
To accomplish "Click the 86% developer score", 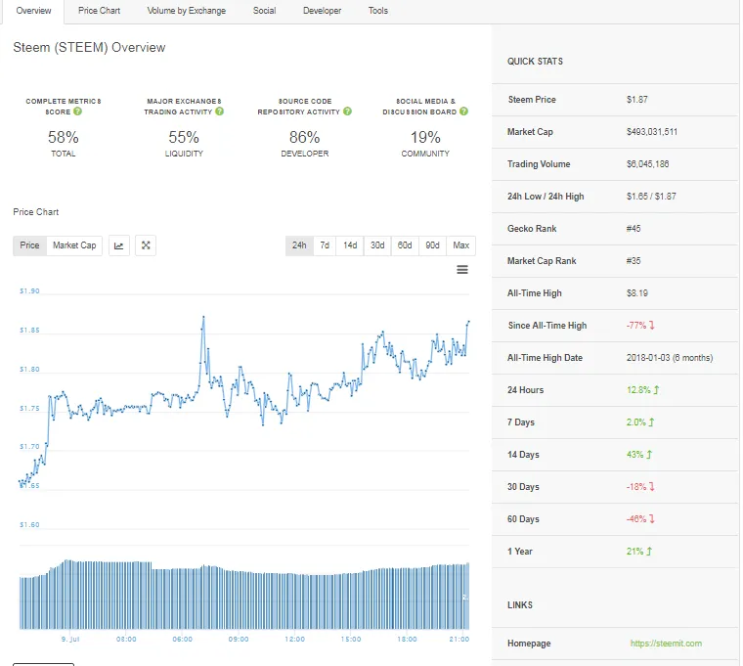I will click(304, 138).
